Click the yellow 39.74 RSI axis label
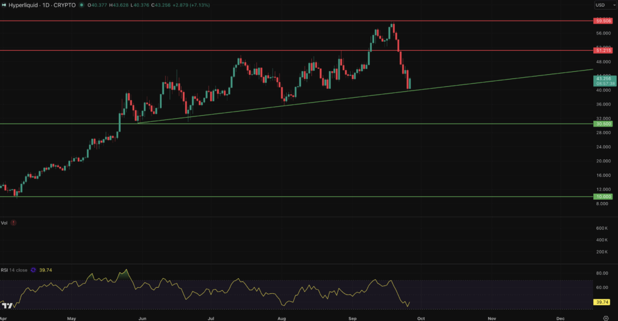This screenshot has height=321, width=618. point(602,302)
